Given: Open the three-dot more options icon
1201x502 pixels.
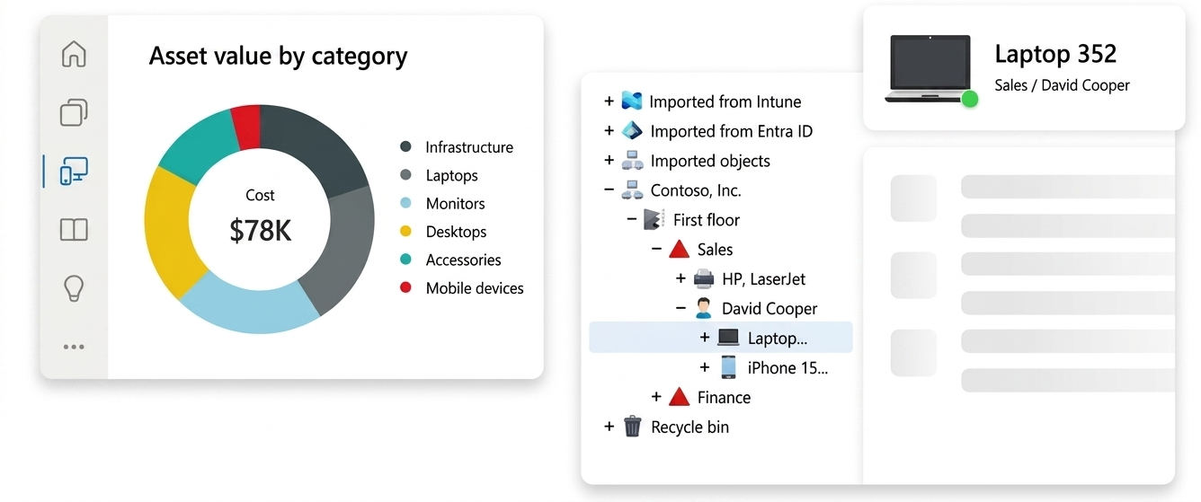Looking at the screenshot, I should [x=74, y=347].
